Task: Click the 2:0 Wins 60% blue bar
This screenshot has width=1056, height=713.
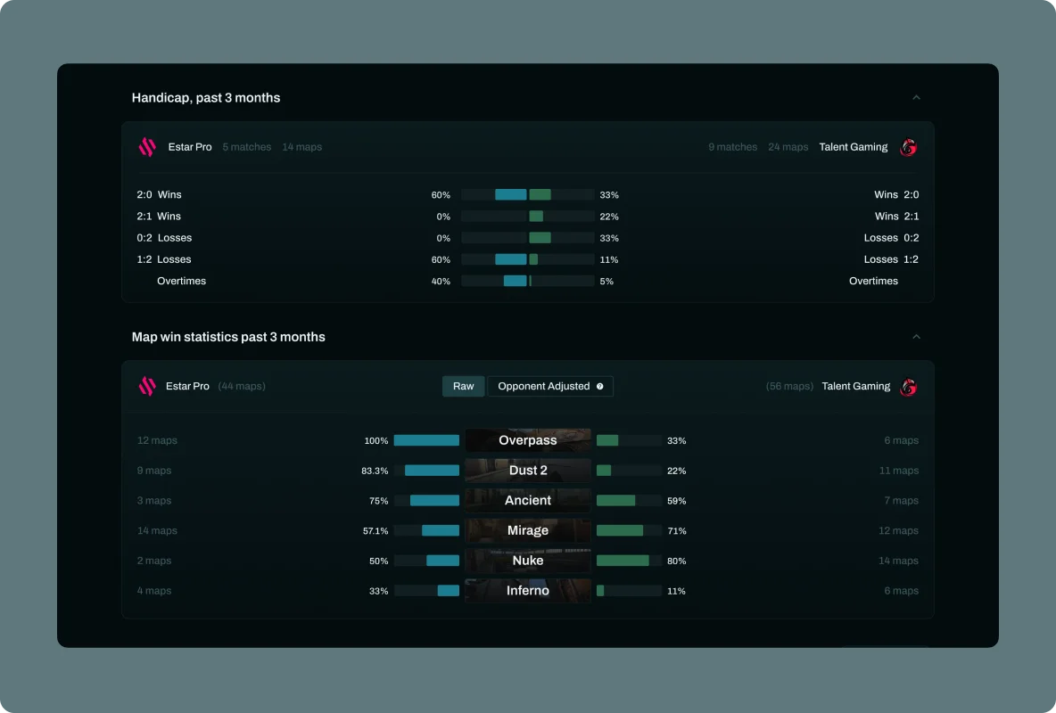Action: 510,194
